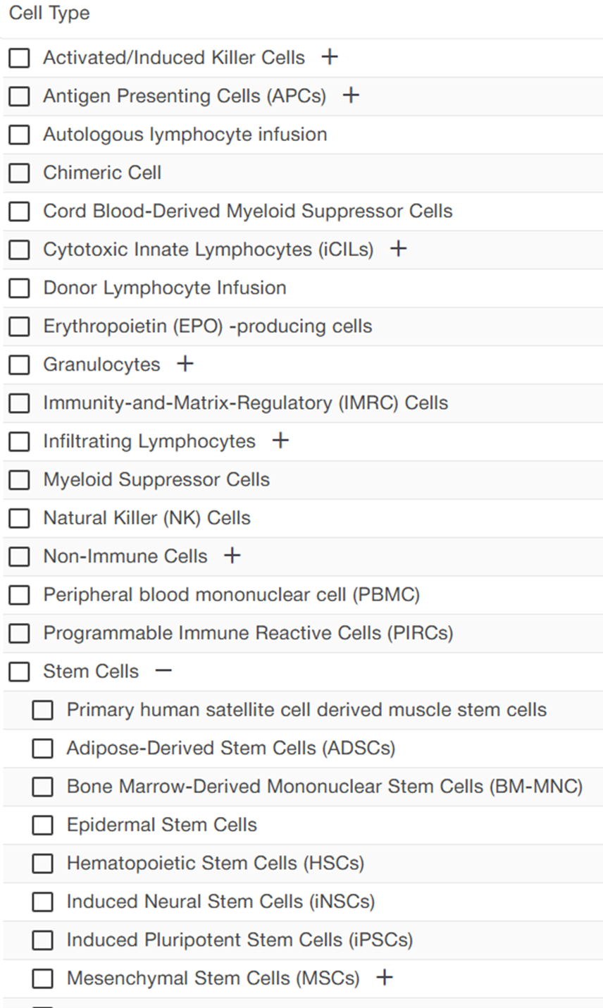This screenshot has width=603, height=1008.
Task: Click plus next to Infiltrating Lymphocytes
Action: 280,441
